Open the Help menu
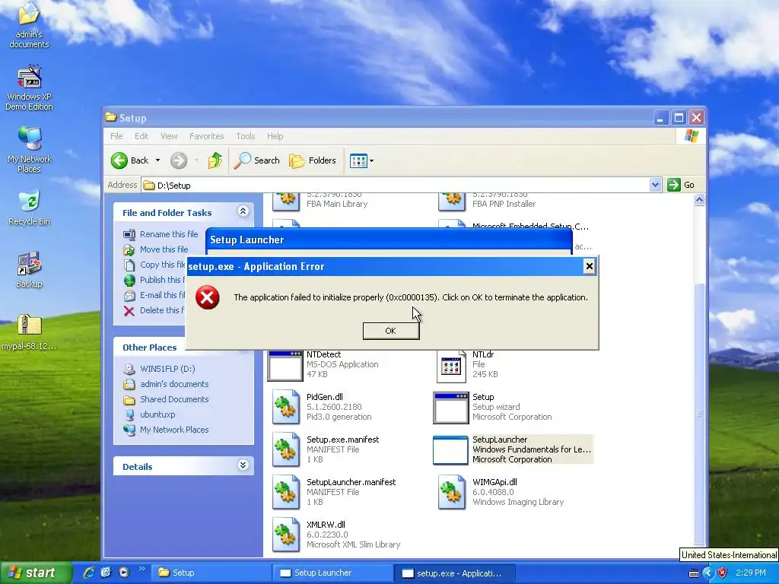 275,136
